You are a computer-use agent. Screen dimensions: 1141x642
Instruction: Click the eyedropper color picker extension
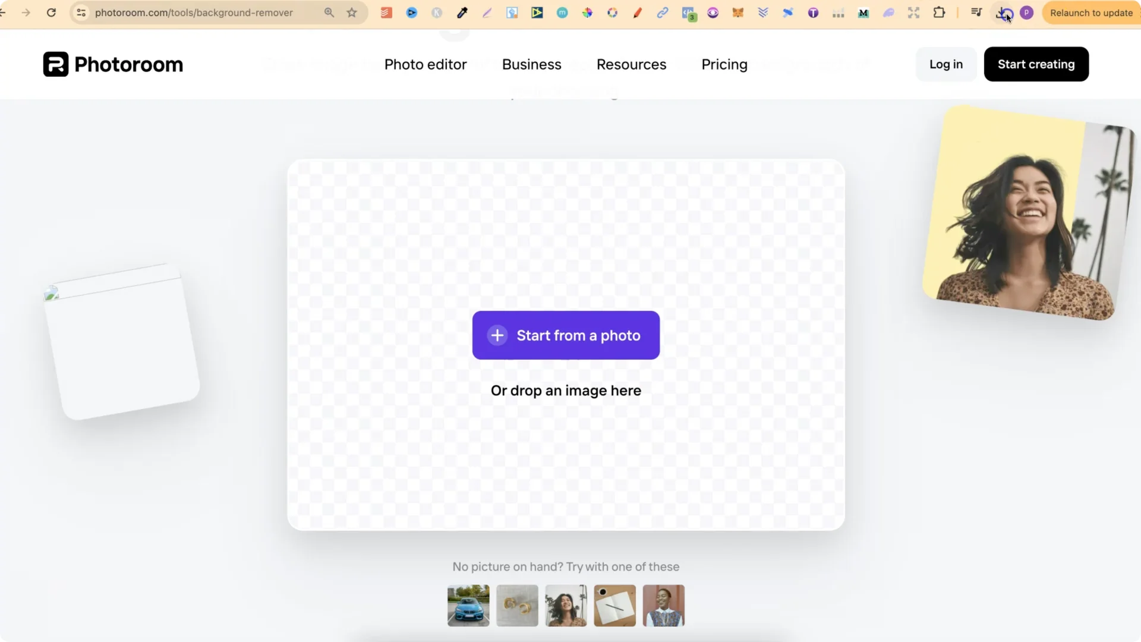(x=462, y=12)
